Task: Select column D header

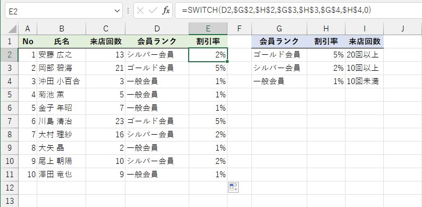Action: [157, 29]
